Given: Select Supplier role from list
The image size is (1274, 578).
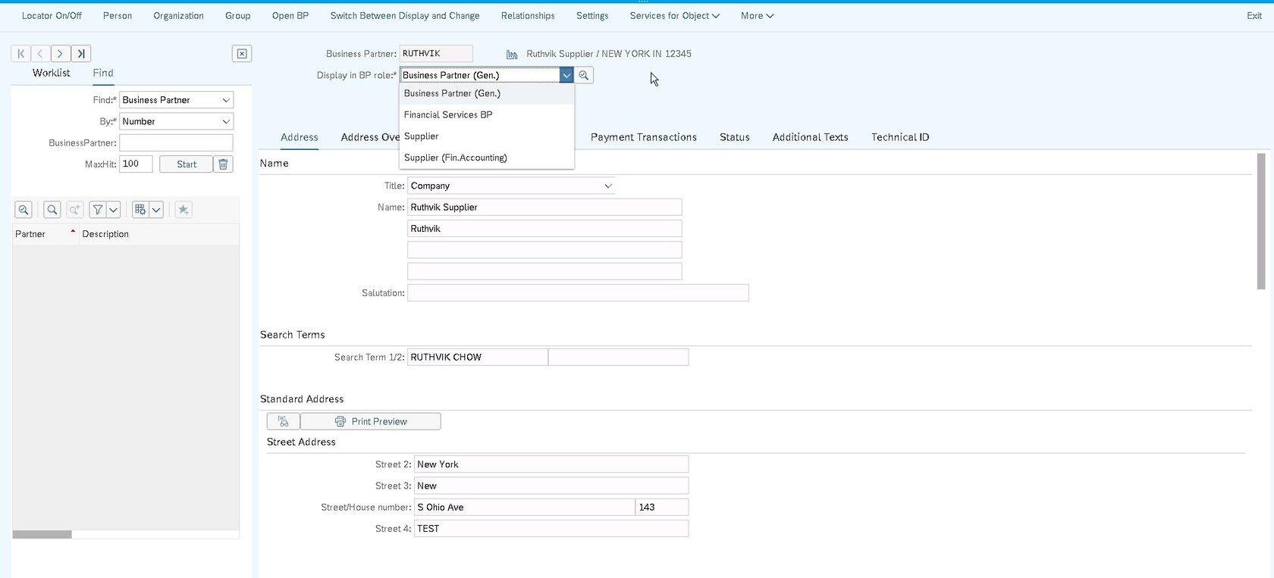Looking at the screenshot, I should [486, 136].
